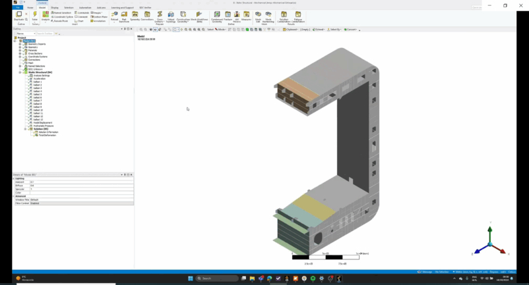Image resolution: width=529 pixels, height=285 pixels.
Task: Click the Fatigue Combination icon
Action: tap(298, 14)
